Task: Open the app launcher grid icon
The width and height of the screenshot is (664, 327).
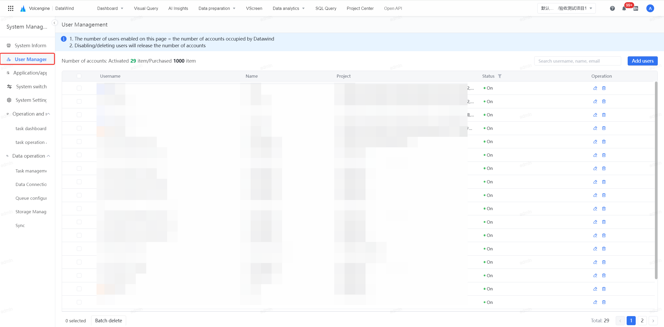Action: pos(11,8)
